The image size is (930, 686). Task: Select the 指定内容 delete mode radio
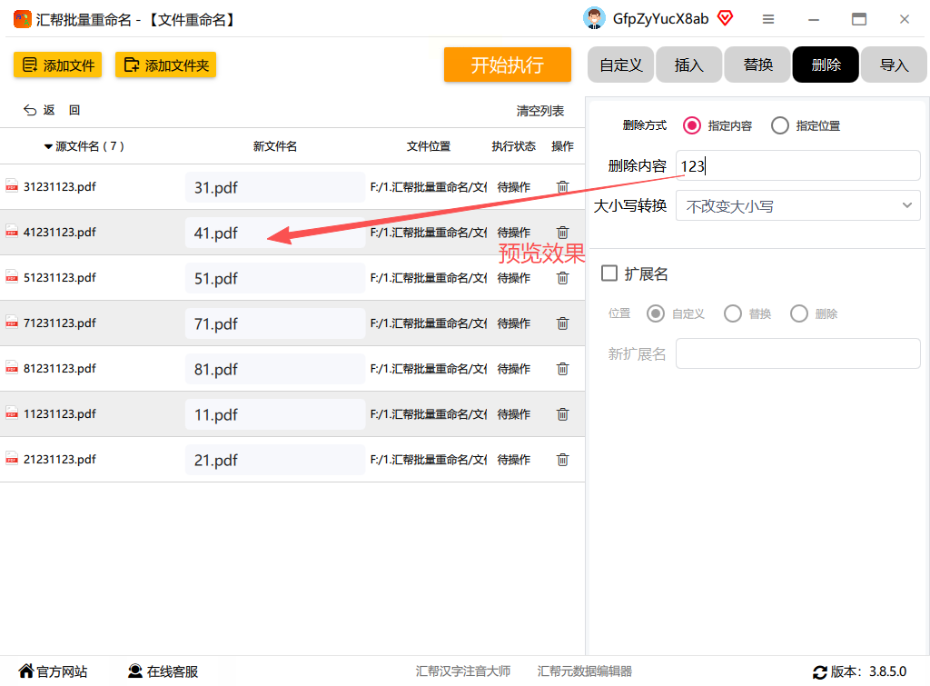691,125
